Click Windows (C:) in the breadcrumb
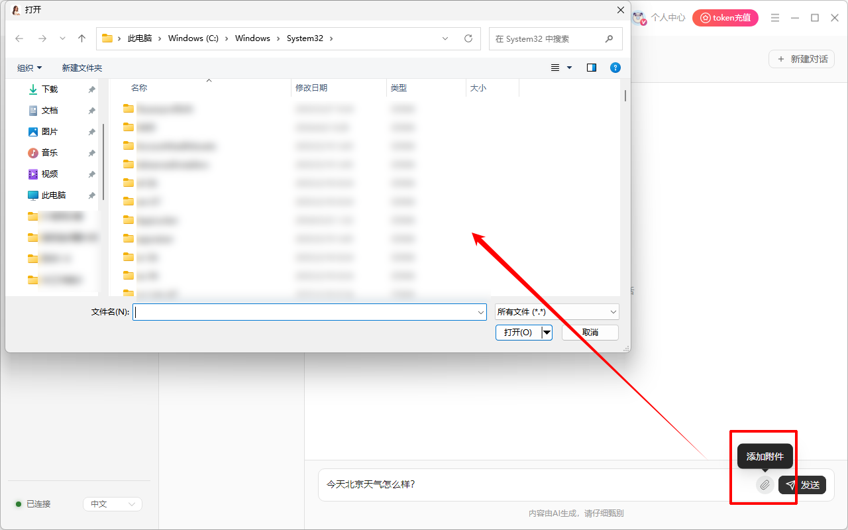 coord(193,38)
